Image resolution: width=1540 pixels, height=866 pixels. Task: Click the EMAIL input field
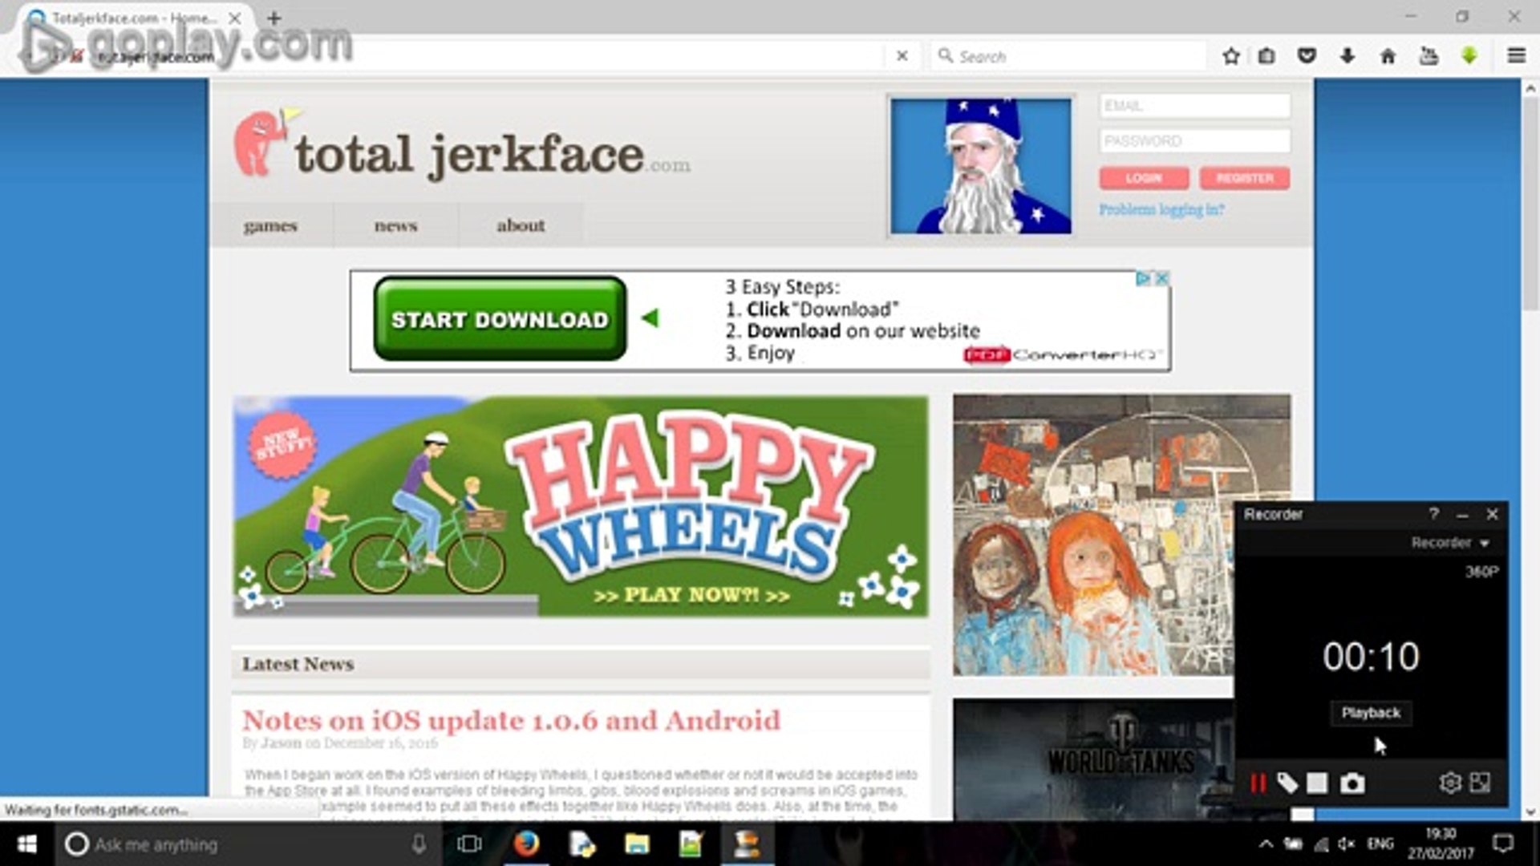pyautogui.click(x=1194, y=106)
